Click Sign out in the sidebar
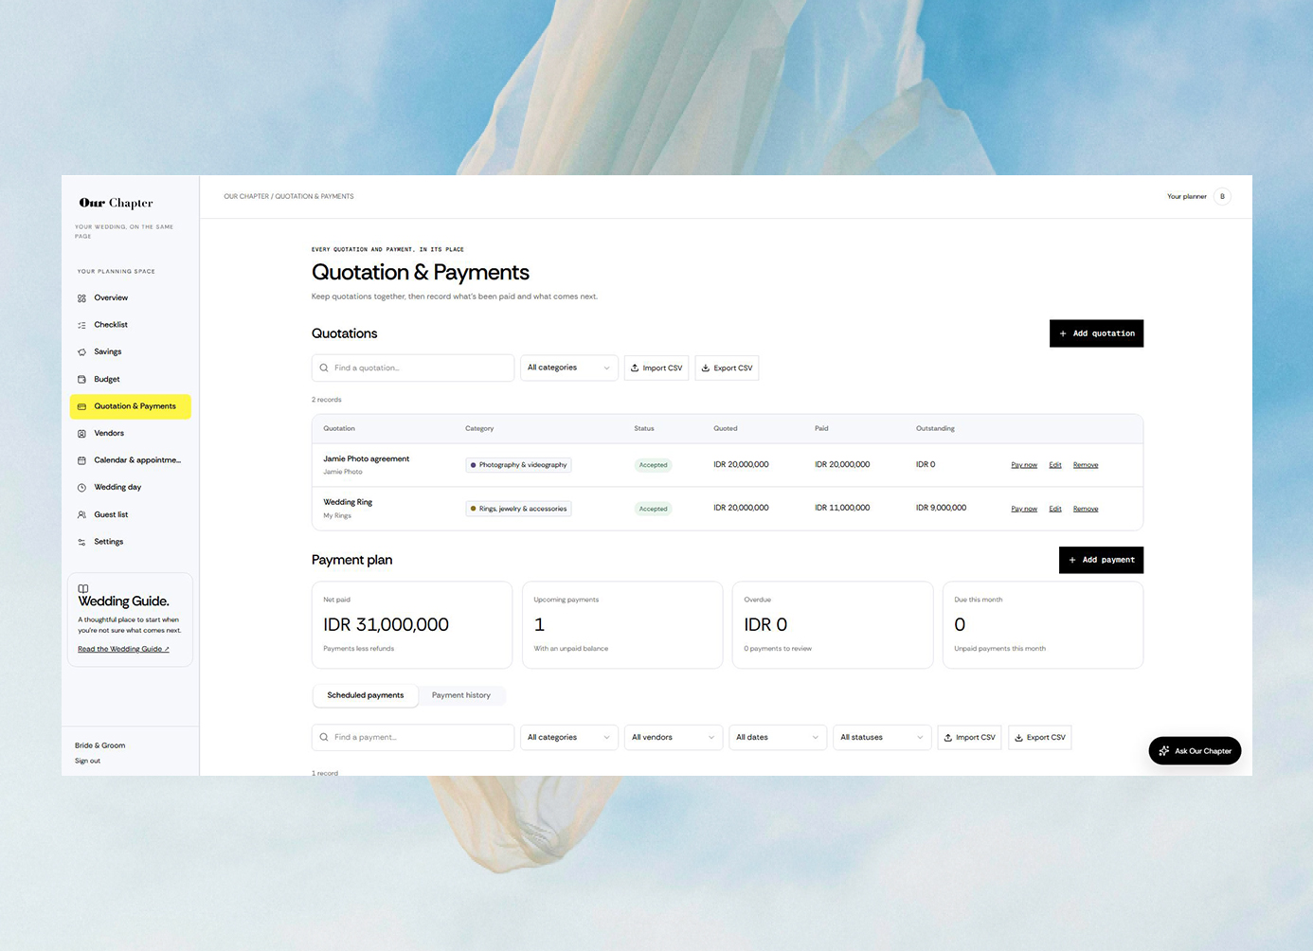The image size is (1313, 951). coord(87,762)
